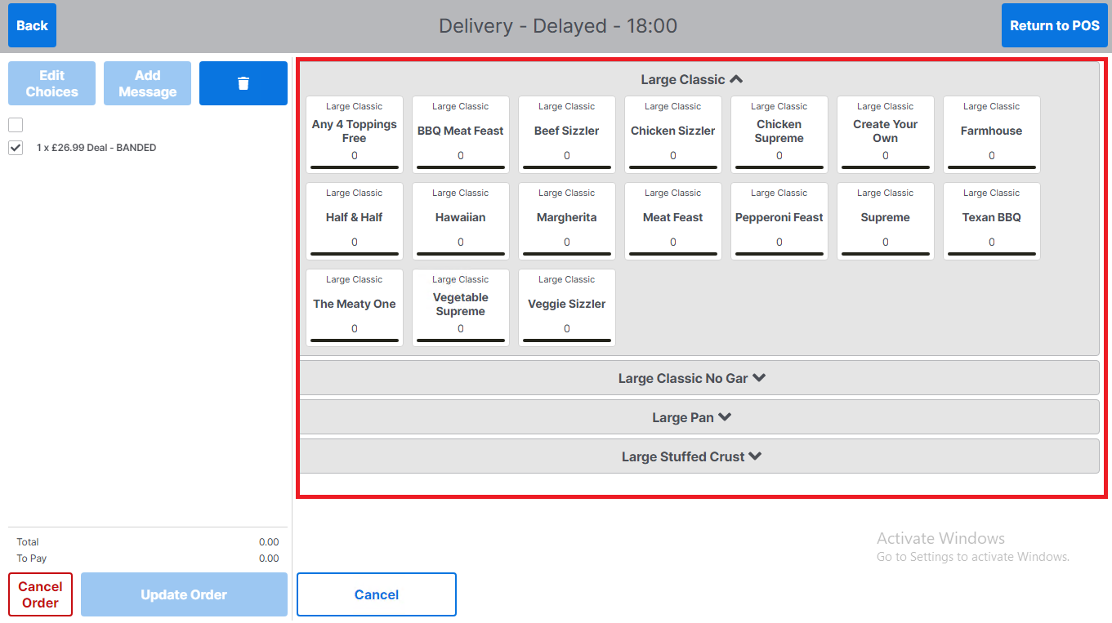Click the Update Order button
1112x623 pixels.
point(184,594)
